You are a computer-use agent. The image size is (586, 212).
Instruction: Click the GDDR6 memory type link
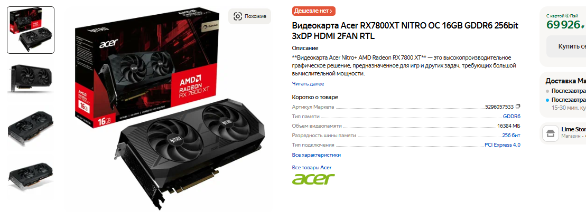coord(511,117)
